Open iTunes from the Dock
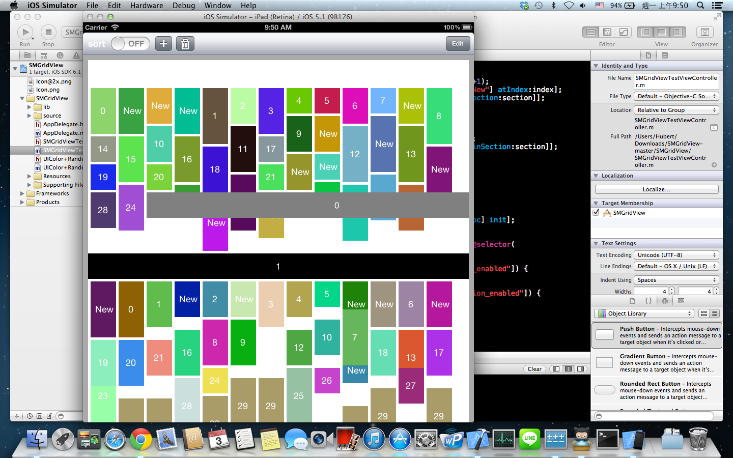The width and height of the screenshot is (733, 458). tap(374, 439)
